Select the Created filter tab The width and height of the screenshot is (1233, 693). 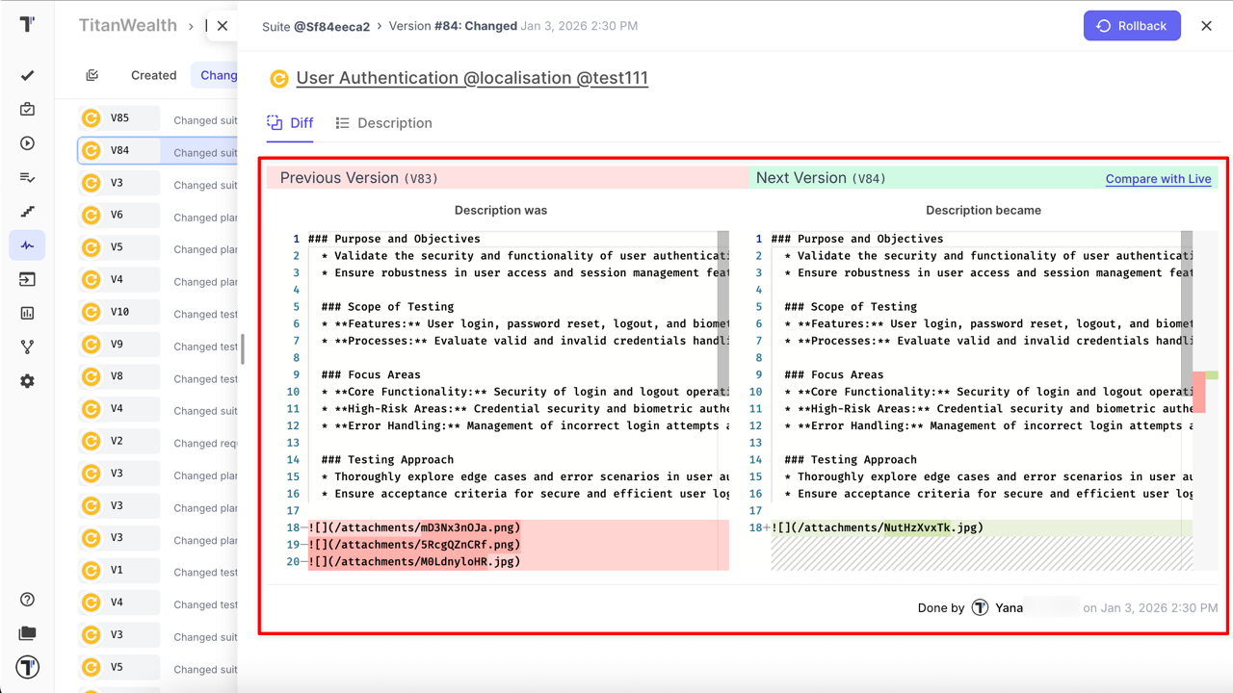(153, 75)
